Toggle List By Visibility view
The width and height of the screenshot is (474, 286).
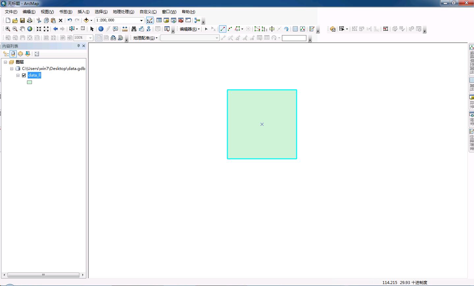click(20, 54)
